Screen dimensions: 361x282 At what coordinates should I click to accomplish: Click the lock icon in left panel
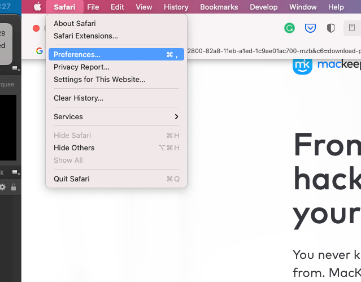click(14, 187)
